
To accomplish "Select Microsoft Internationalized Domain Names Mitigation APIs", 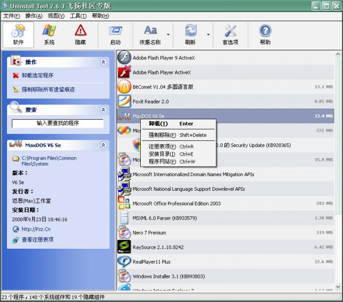I will point(225,174).
